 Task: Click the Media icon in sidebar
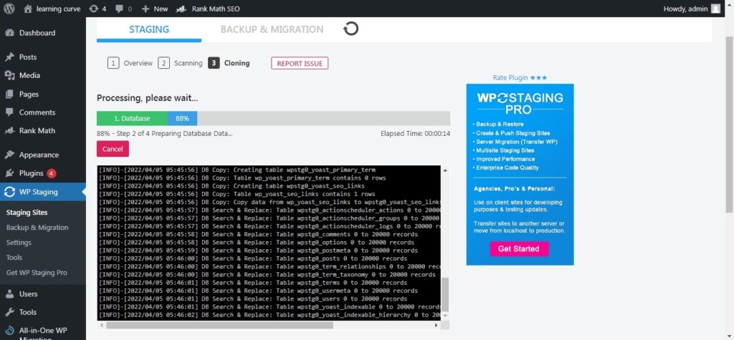[9, 75]
